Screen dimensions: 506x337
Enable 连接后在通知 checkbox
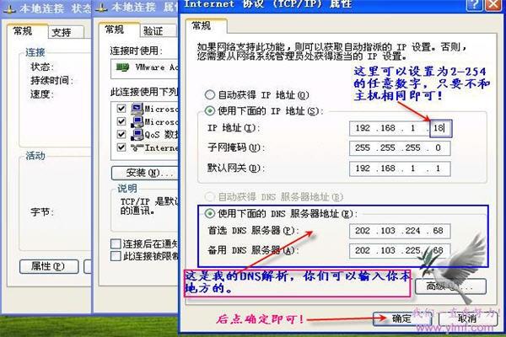pos(116,243)
